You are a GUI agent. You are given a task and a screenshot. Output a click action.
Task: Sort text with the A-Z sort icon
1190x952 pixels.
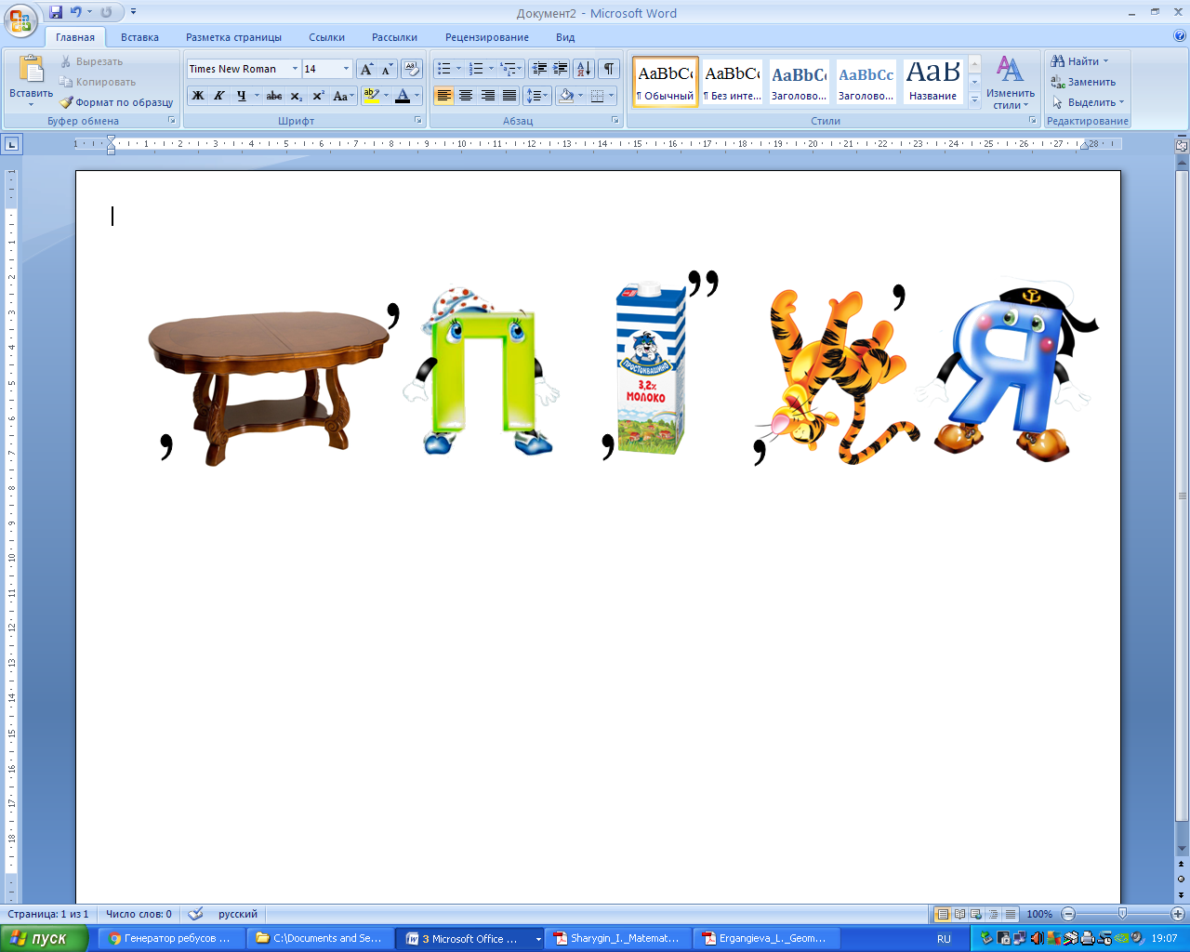(584, 69)
